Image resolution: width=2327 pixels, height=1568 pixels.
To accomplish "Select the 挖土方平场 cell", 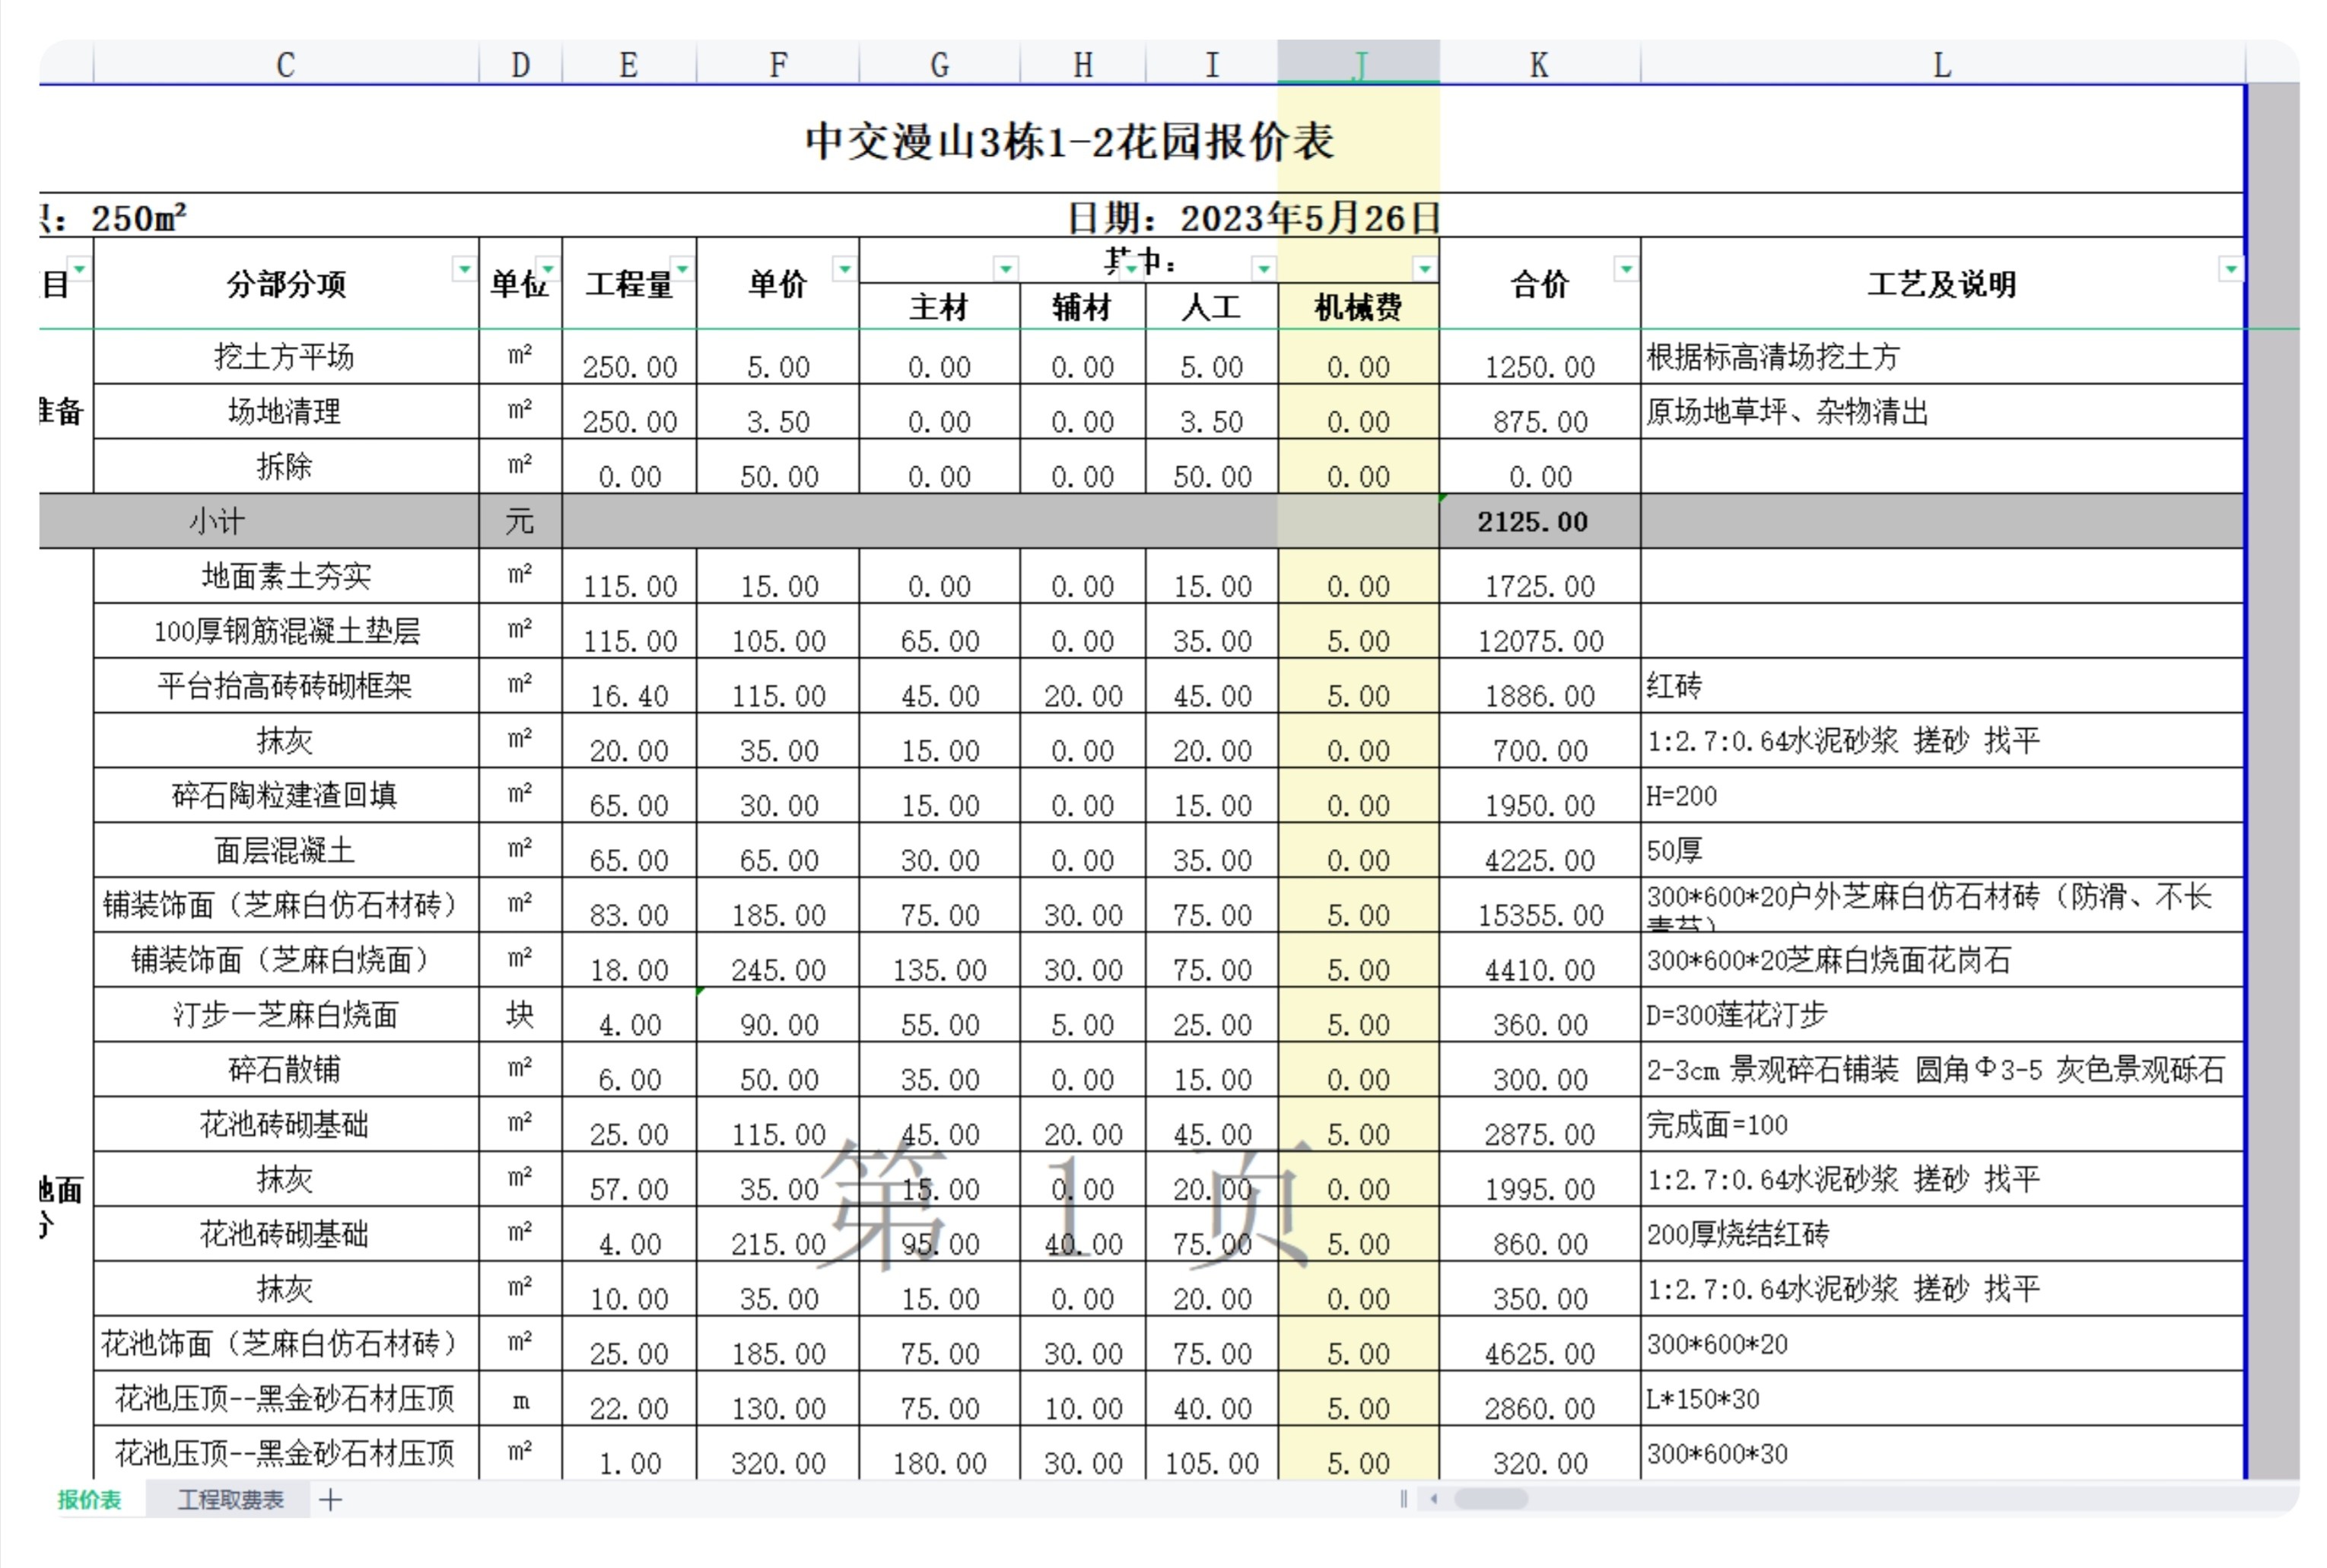I will coord(286,356).
